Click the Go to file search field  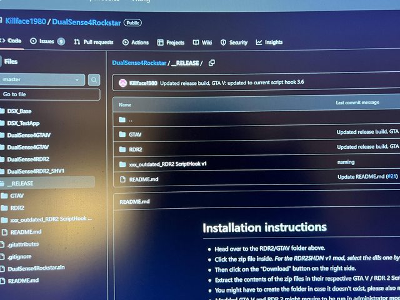[49, 94]
